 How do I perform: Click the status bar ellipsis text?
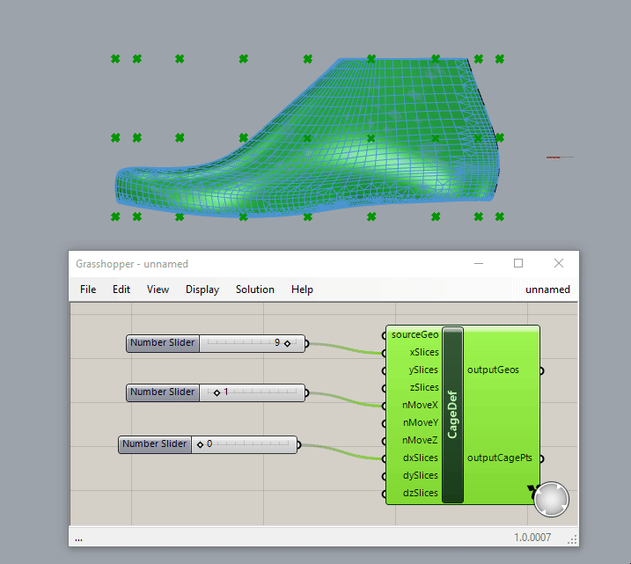(x=79, y=537)
